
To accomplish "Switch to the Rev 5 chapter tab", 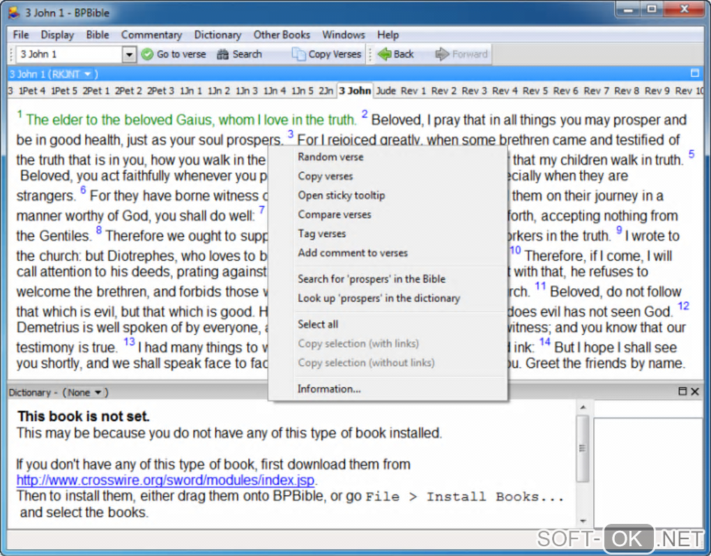I will tap(535, 91).
